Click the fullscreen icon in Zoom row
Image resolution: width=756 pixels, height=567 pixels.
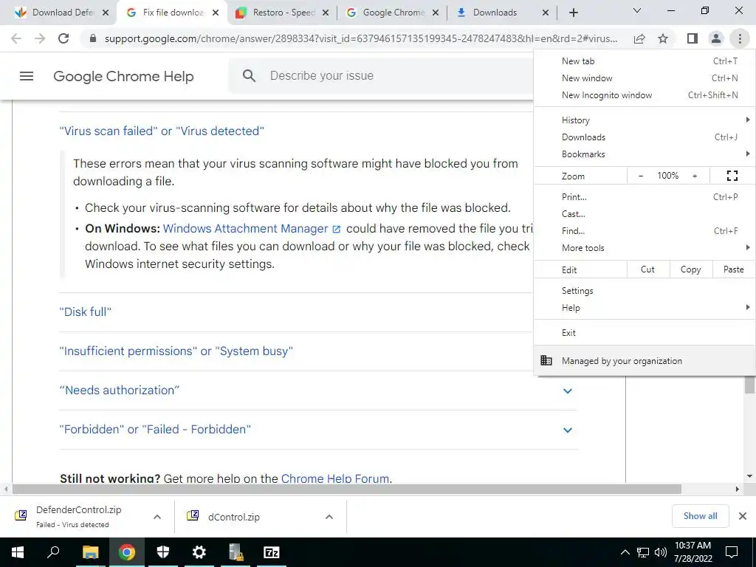pyautogui.click(x=732, y=176)
